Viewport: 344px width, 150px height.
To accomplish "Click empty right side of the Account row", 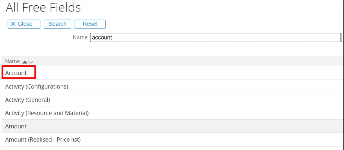I will pyautogui.click(x=211, y=73).
